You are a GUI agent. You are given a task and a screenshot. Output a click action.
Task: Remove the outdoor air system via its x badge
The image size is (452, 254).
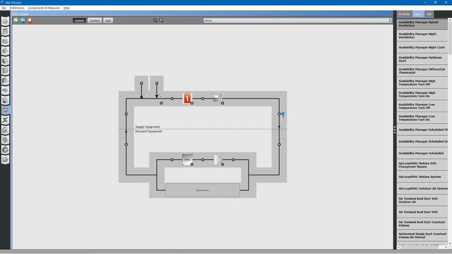pyautogui.click(x=161, y=103)
